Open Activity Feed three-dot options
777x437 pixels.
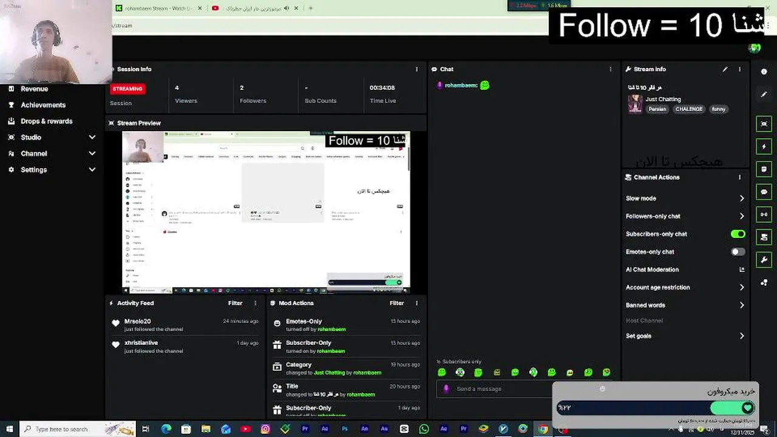pyautogui.click(x=255, y=303)
